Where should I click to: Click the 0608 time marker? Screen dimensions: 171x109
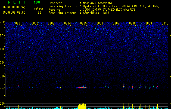point(132,23)
